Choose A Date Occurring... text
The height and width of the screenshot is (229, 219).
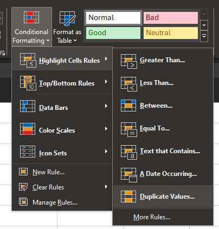tap(168, 174)
